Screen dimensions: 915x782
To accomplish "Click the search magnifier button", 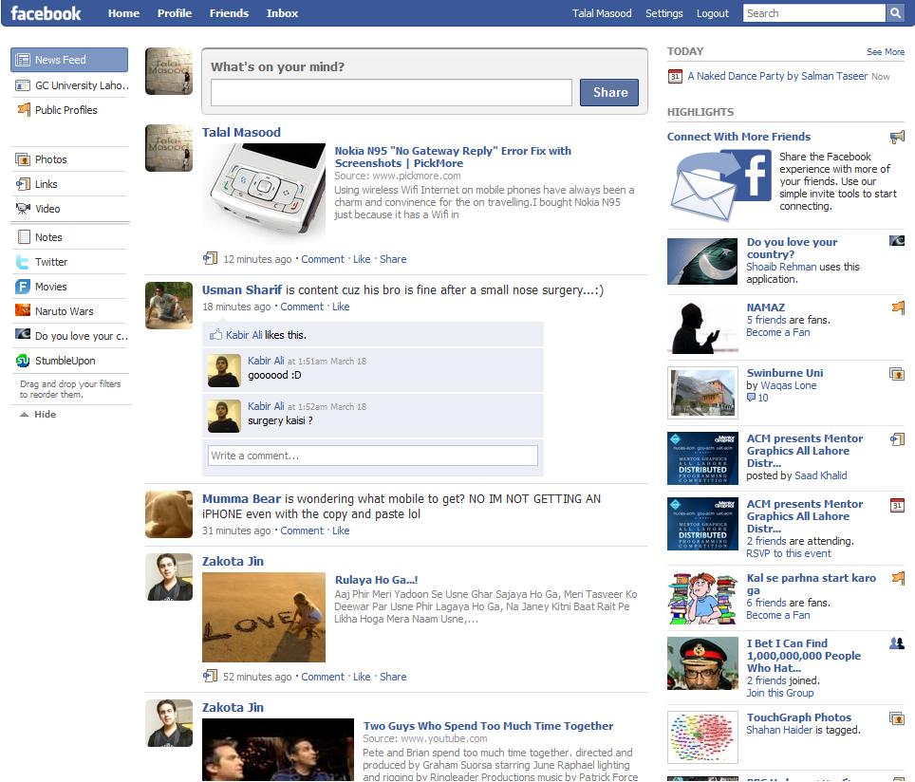I will pos(894,13).
